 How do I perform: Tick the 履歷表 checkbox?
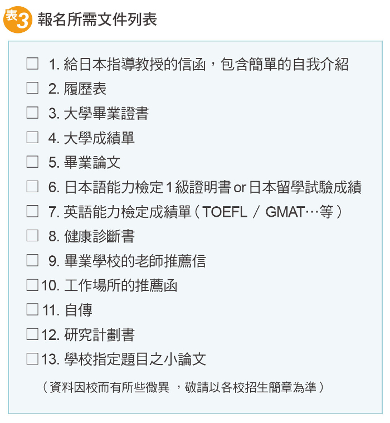(32, 88)
